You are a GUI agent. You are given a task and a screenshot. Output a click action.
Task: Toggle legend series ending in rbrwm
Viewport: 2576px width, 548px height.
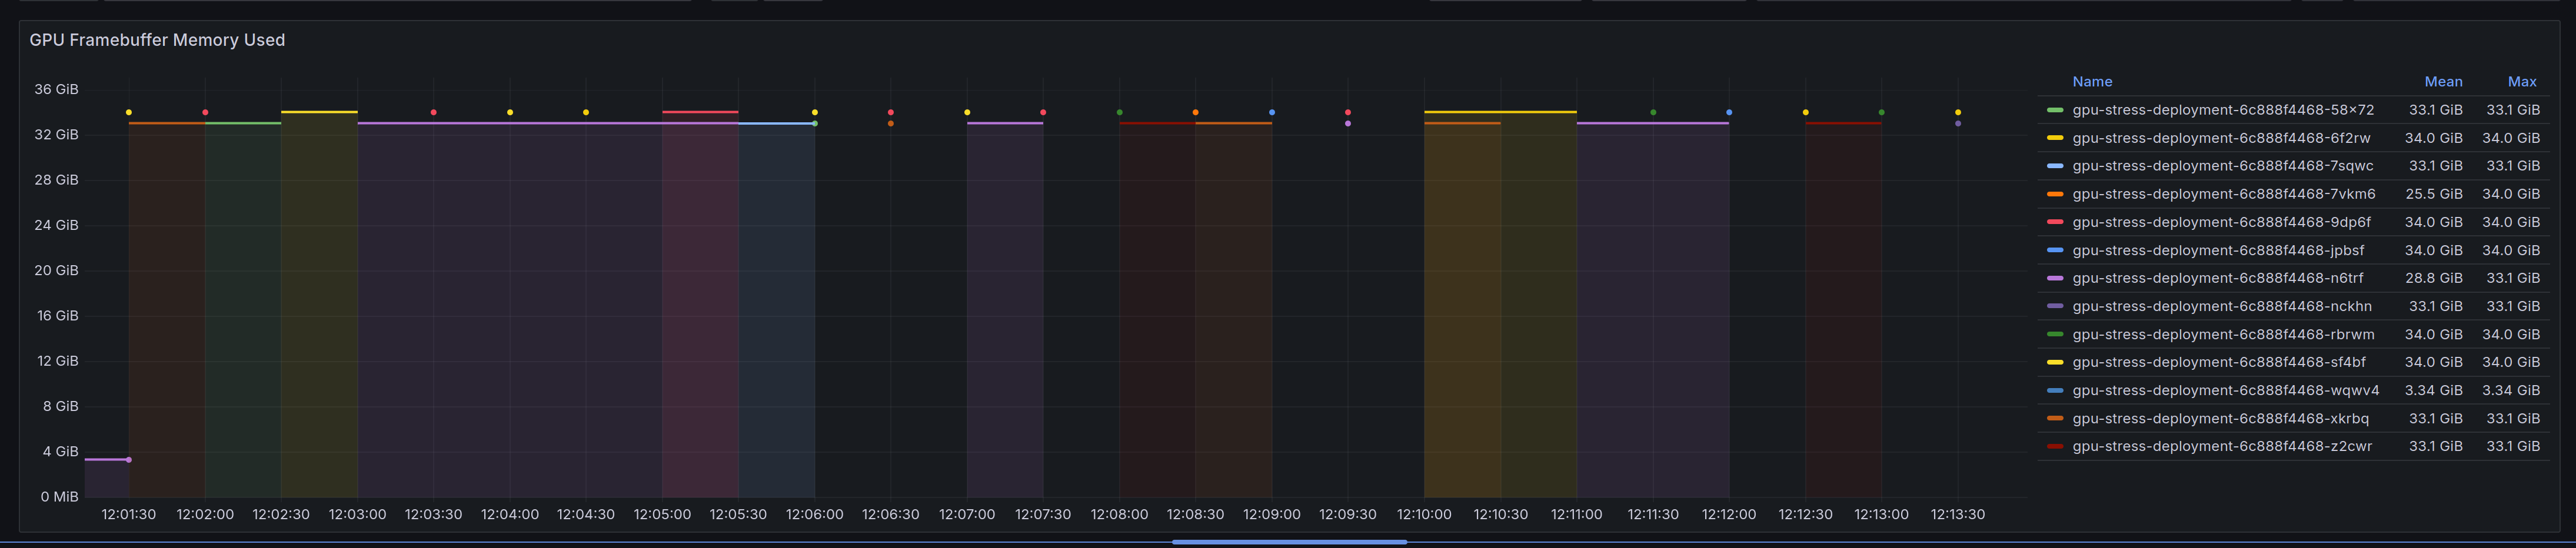pyautogui.click(x=2223, y=334)
